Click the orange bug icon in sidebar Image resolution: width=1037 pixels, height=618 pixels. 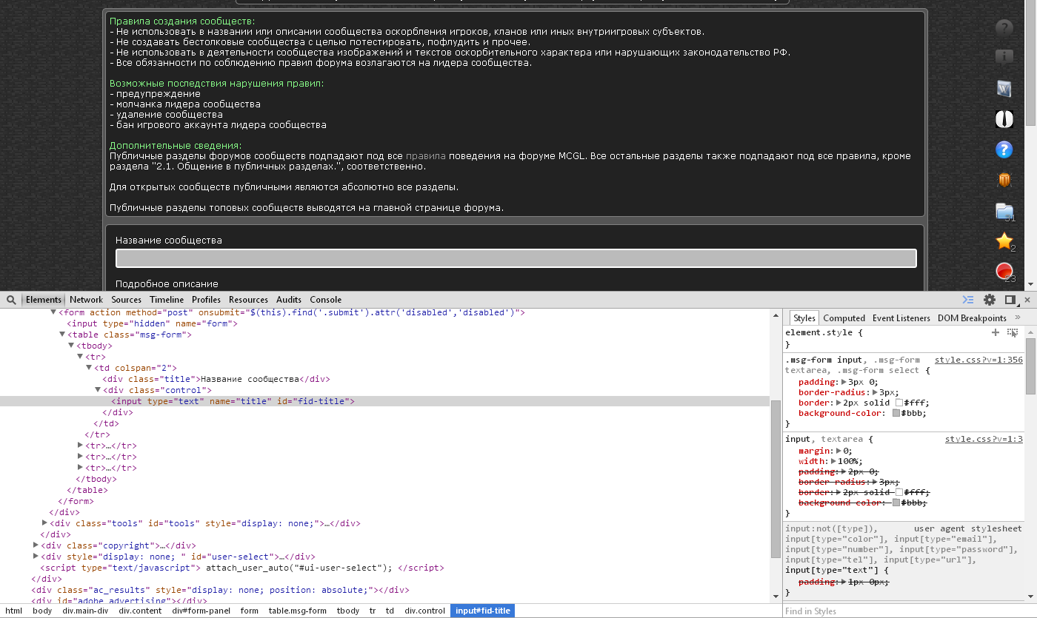(1004, 180)
